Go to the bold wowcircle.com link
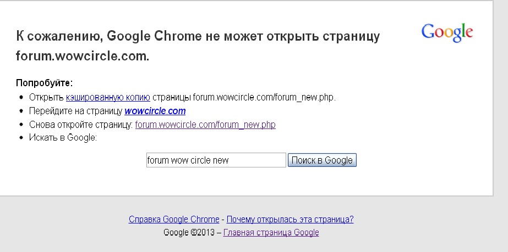The height and width of the screenshot is (252, 508). tap(155, 111)
